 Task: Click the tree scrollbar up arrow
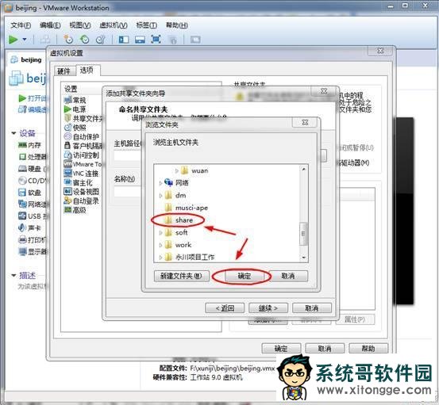point(304,169)
